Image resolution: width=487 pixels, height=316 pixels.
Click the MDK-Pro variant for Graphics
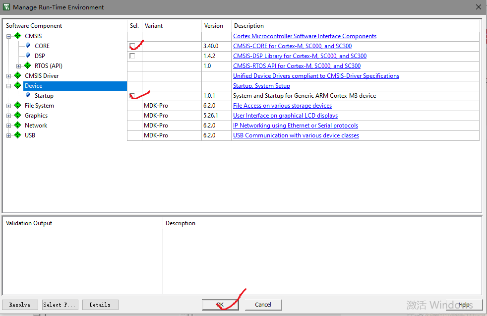(156, 116)
